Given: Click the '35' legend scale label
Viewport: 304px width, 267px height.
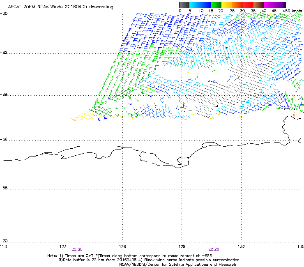Looking at the screenshot, I should pos(253,11).
